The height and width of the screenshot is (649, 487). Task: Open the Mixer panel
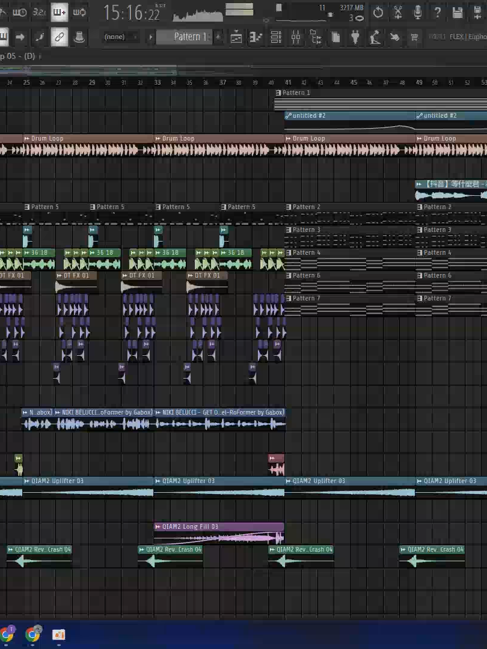point(296,37)
